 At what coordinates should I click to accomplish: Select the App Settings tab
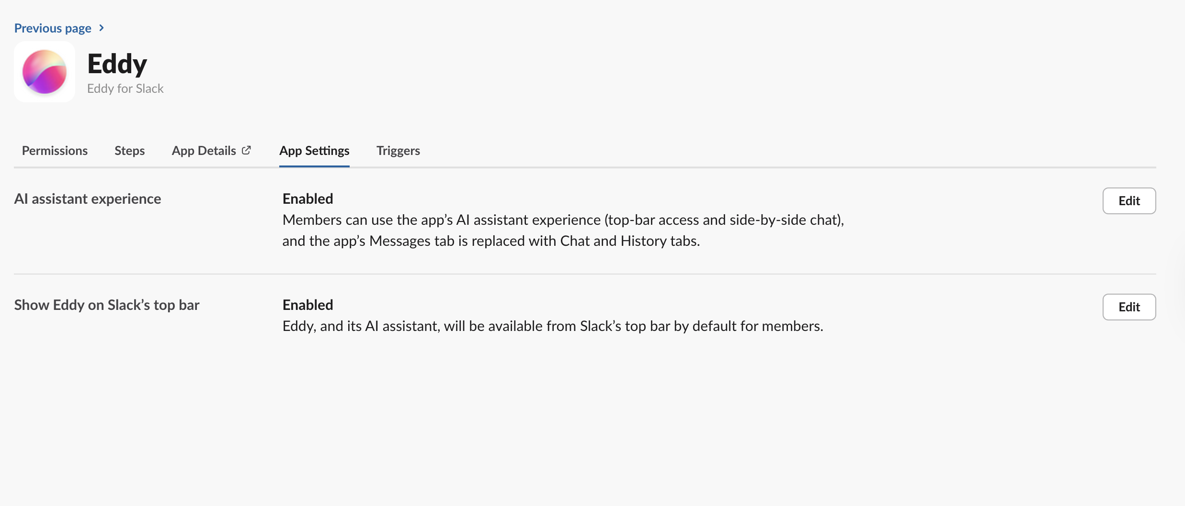(314, 151)
